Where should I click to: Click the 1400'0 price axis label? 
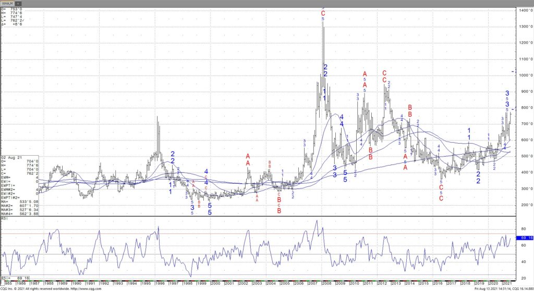[x=525, y=10]
